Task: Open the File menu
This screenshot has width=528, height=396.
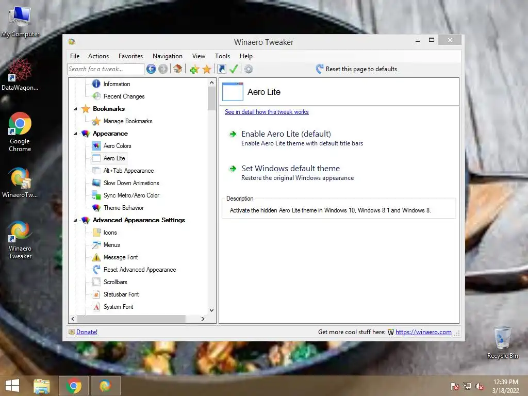Action: click(75, 56)
